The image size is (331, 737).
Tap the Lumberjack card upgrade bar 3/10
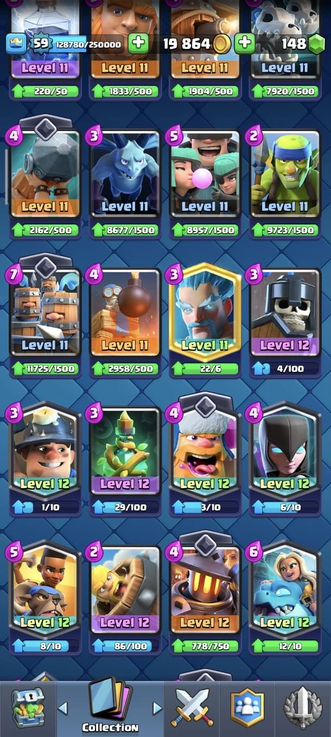pos(205,507)
